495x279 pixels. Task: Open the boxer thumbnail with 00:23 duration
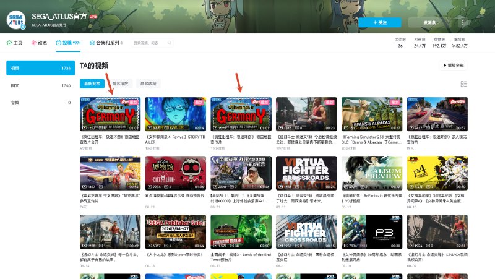pyautogui.click(x=306, y=114)
